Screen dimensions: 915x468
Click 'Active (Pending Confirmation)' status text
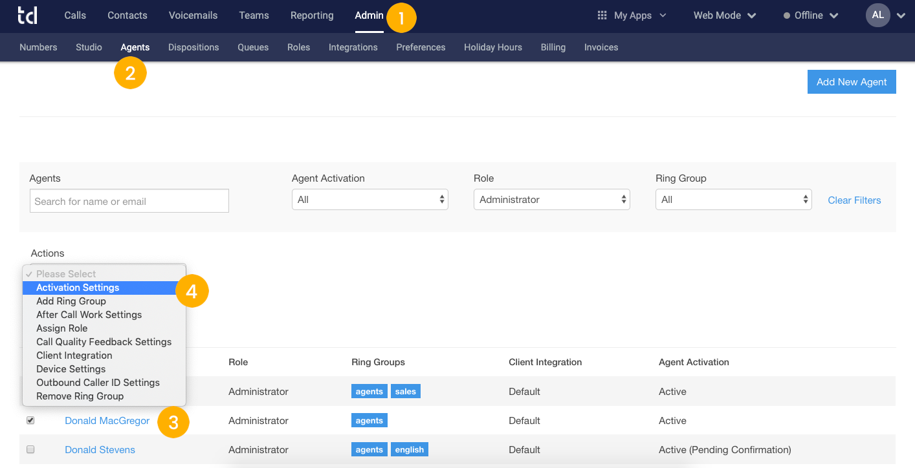(x=725, y=450)
